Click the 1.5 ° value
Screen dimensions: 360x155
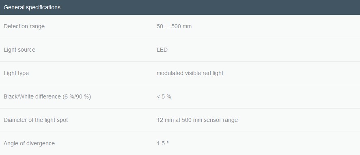[163, 143]
